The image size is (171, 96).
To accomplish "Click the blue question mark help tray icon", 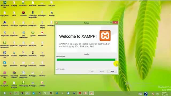I will coord(146,94).
